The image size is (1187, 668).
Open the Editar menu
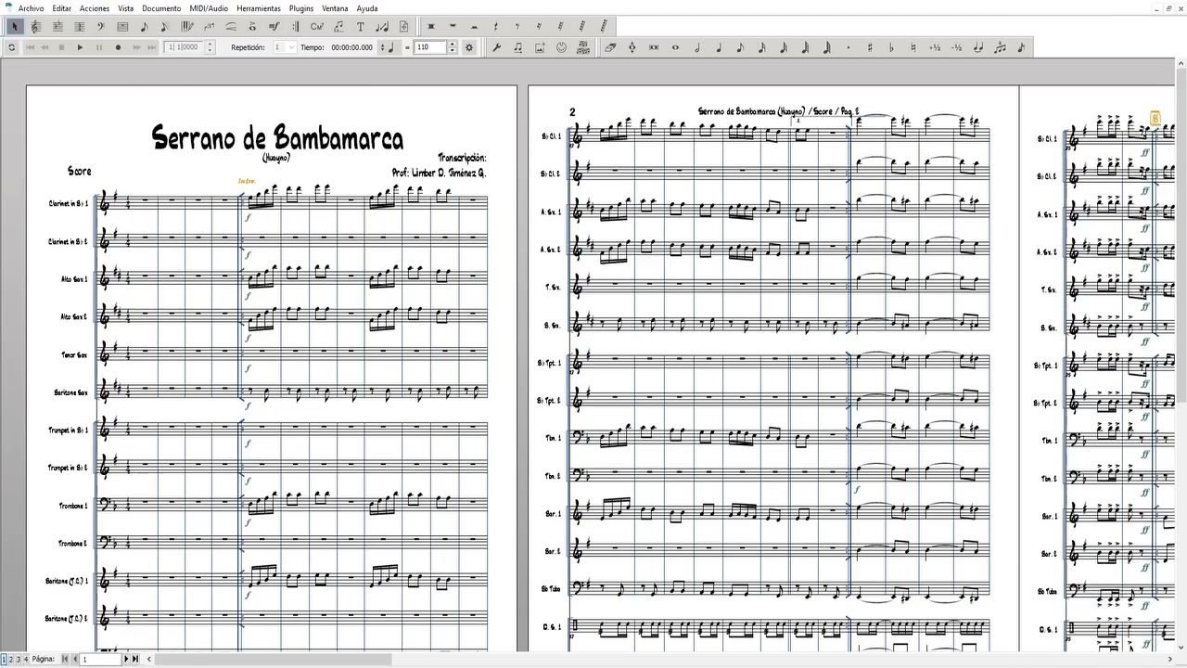pyautogui.click(x=62, y=8)
